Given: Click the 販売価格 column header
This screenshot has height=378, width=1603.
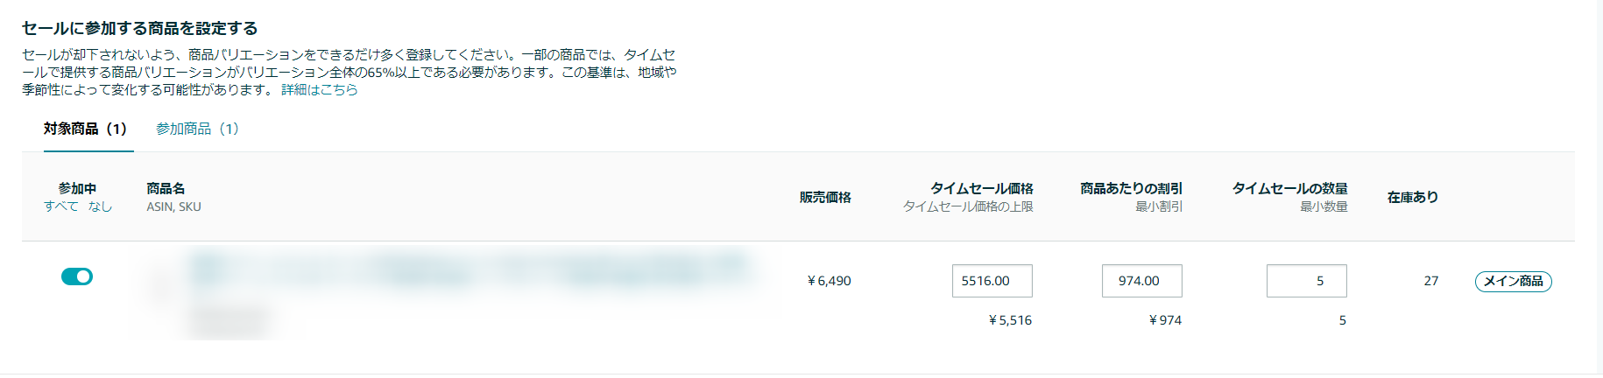Looking at the screenshot, I should pos(825,197).
